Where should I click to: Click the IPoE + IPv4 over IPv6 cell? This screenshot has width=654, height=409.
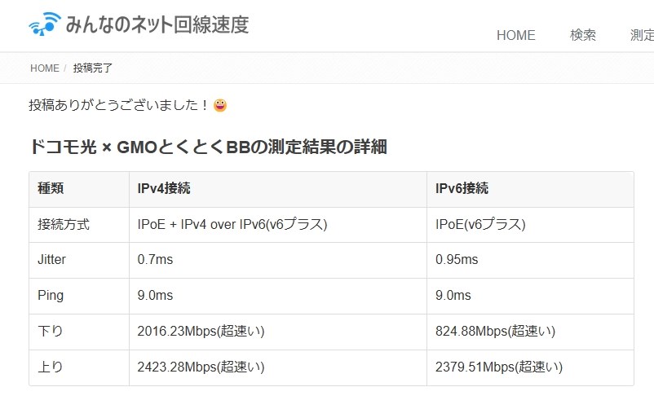click(x=278, y=225)
